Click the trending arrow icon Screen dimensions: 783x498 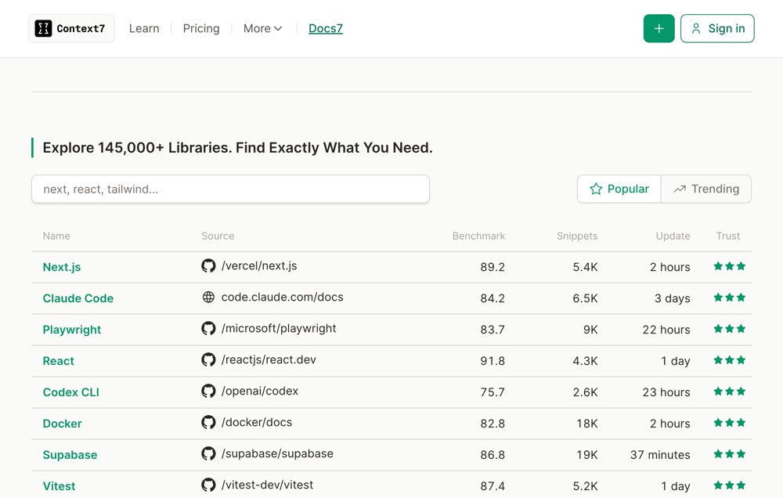679,189
